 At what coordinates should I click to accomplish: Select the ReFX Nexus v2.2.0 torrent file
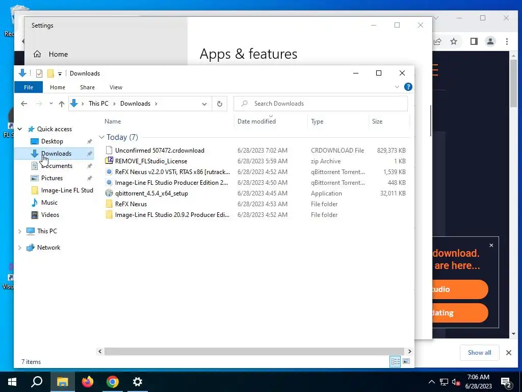pyautogui.click(x=172, y=172)
